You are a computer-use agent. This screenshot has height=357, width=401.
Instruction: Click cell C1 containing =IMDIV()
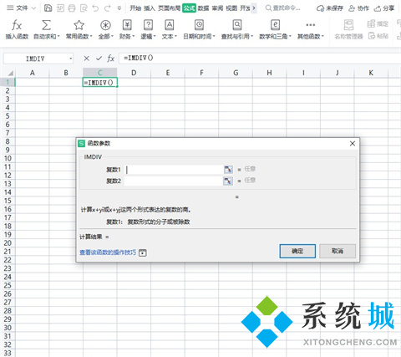(99, 83)
